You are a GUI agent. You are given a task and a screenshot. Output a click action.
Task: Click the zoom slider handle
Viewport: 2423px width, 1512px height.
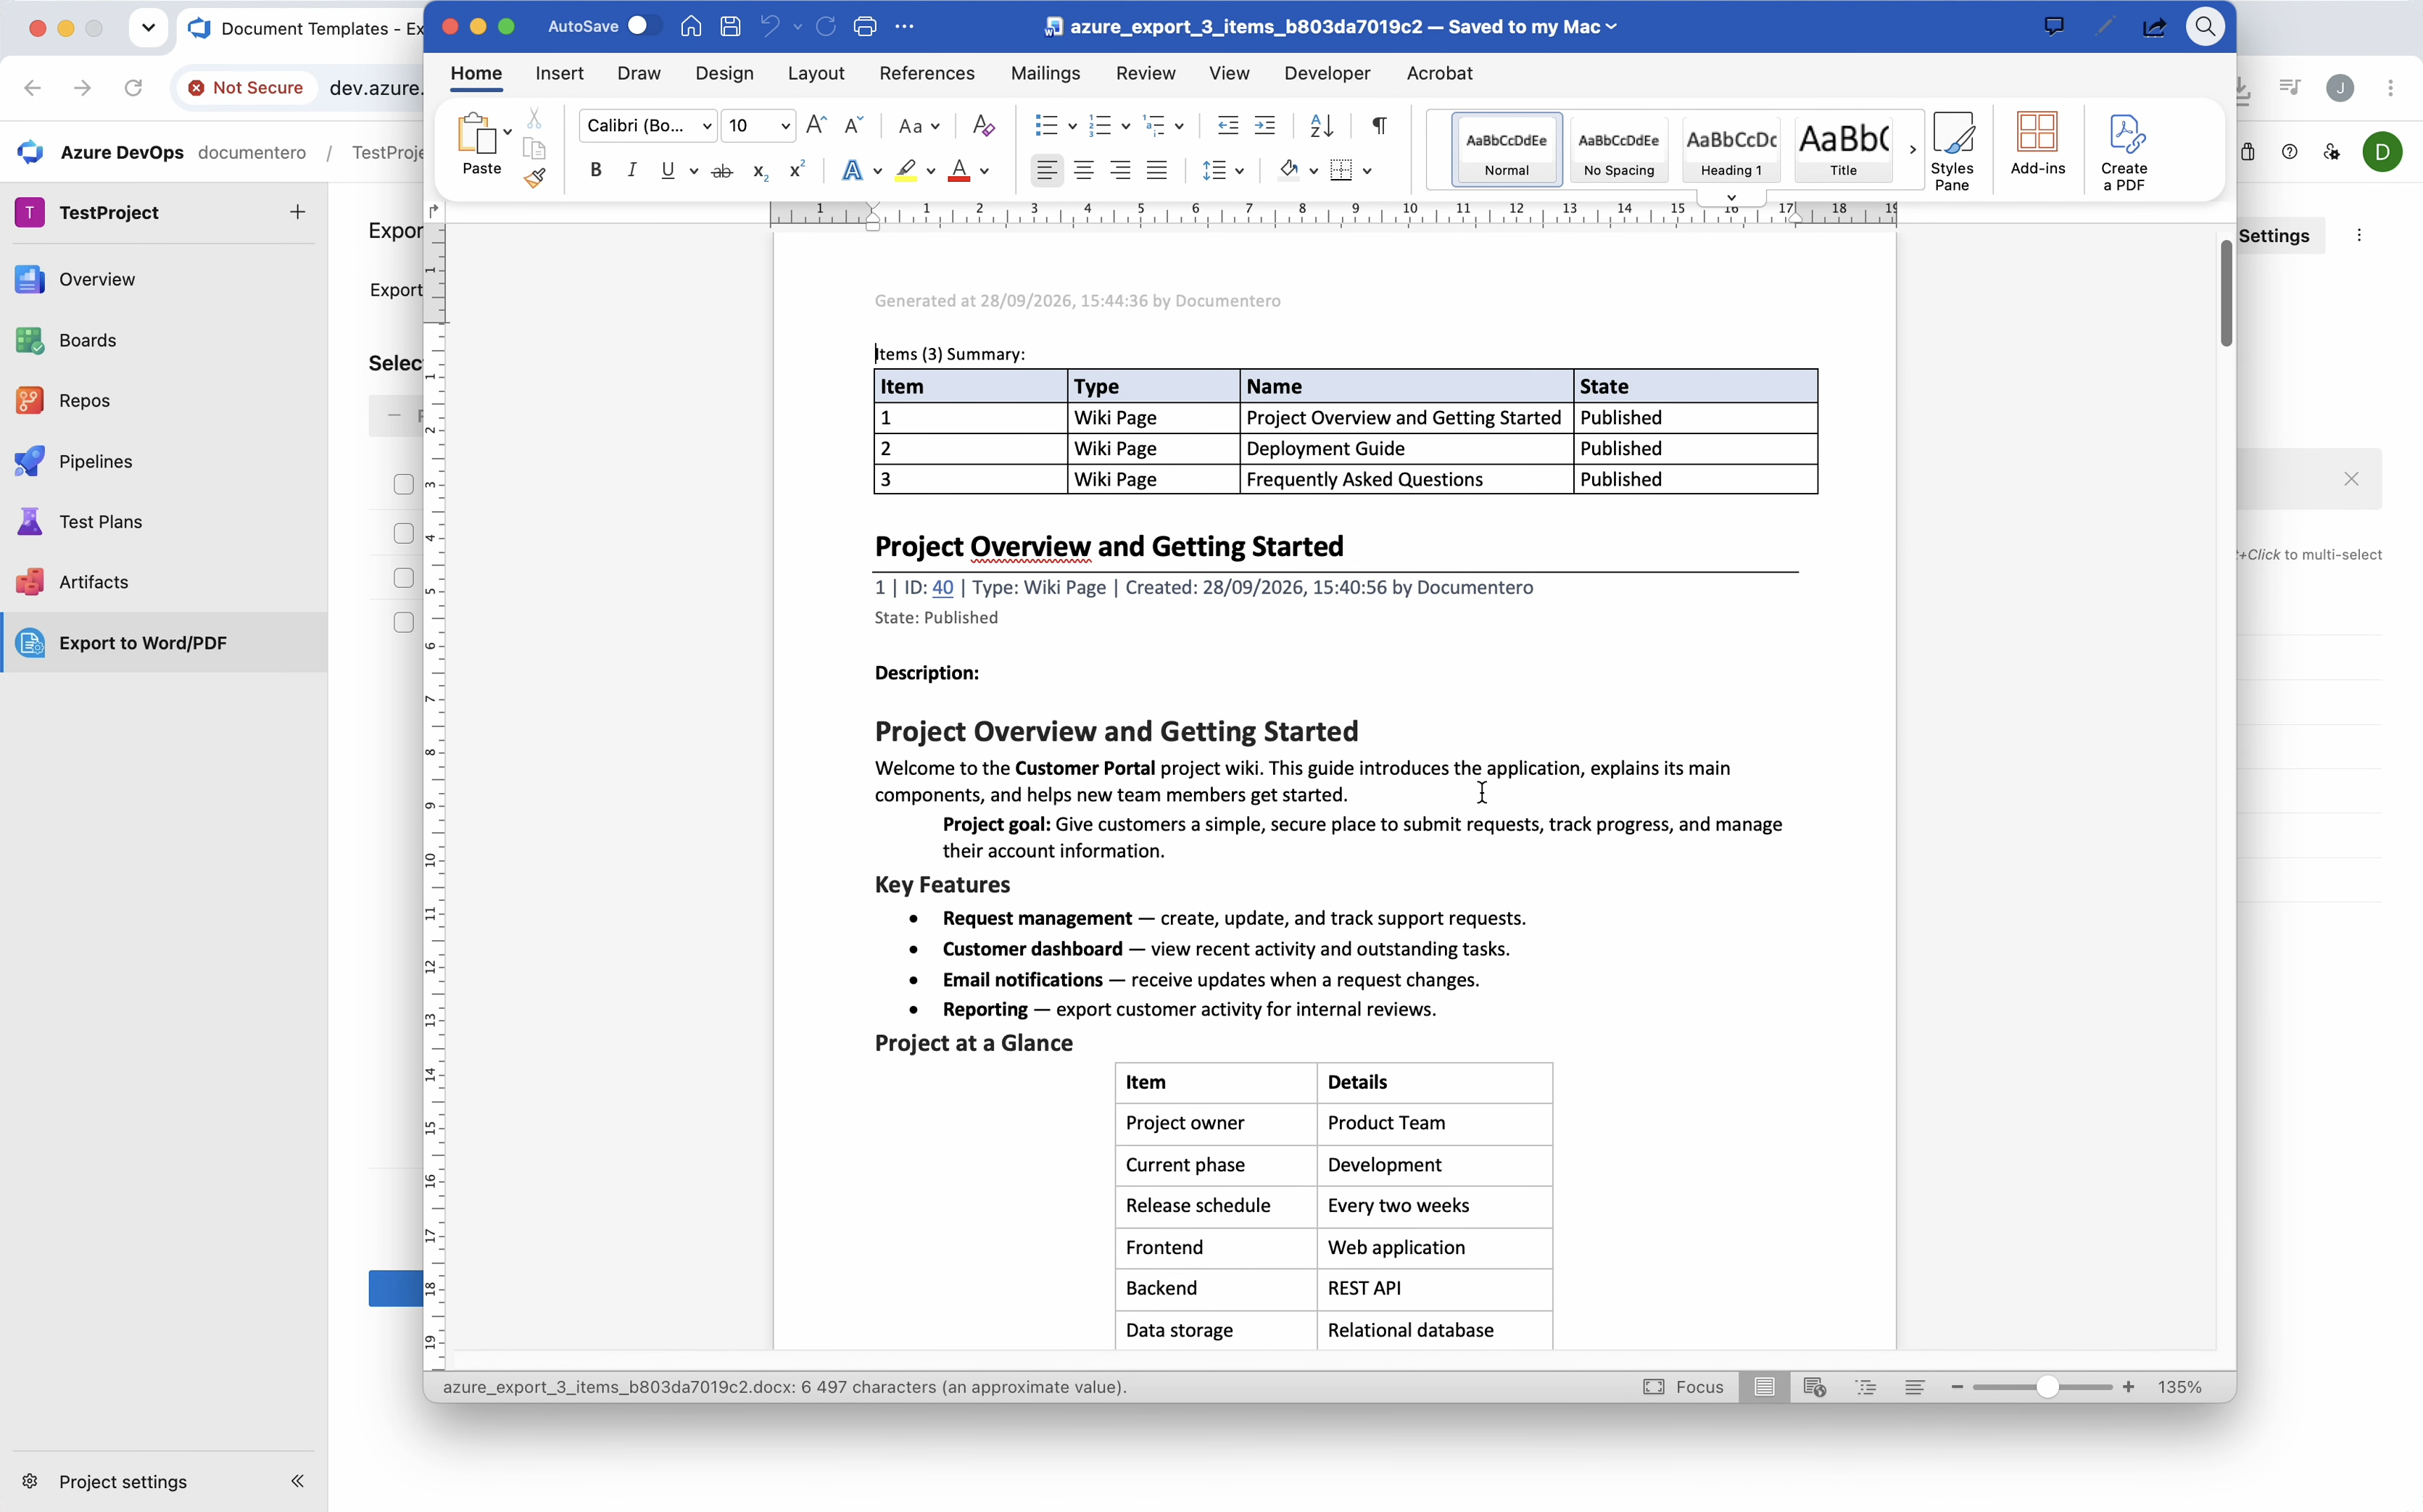2047,1387
